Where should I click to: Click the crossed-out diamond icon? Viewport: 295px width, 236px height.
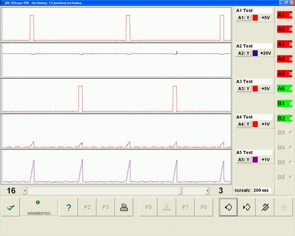point(265,207)
